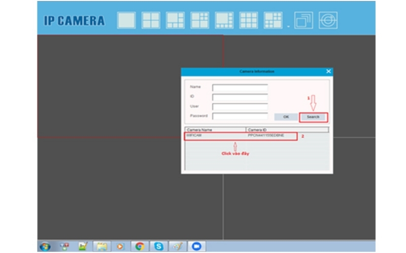Screen dimensions: 406x253
Task: Select the Password input field
Action: coord(240,116)
